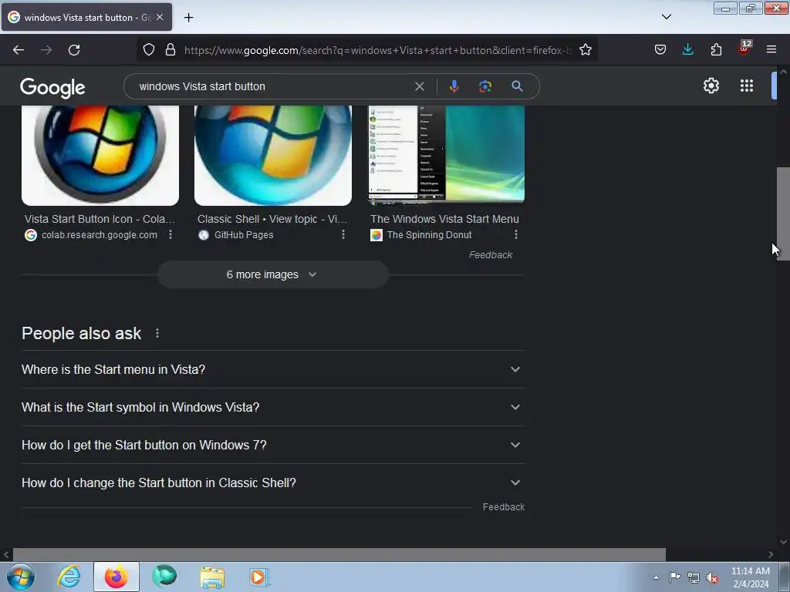Open the Windows Start orb
This screenshot has height=592, width=790.
[x=21, y=577]
